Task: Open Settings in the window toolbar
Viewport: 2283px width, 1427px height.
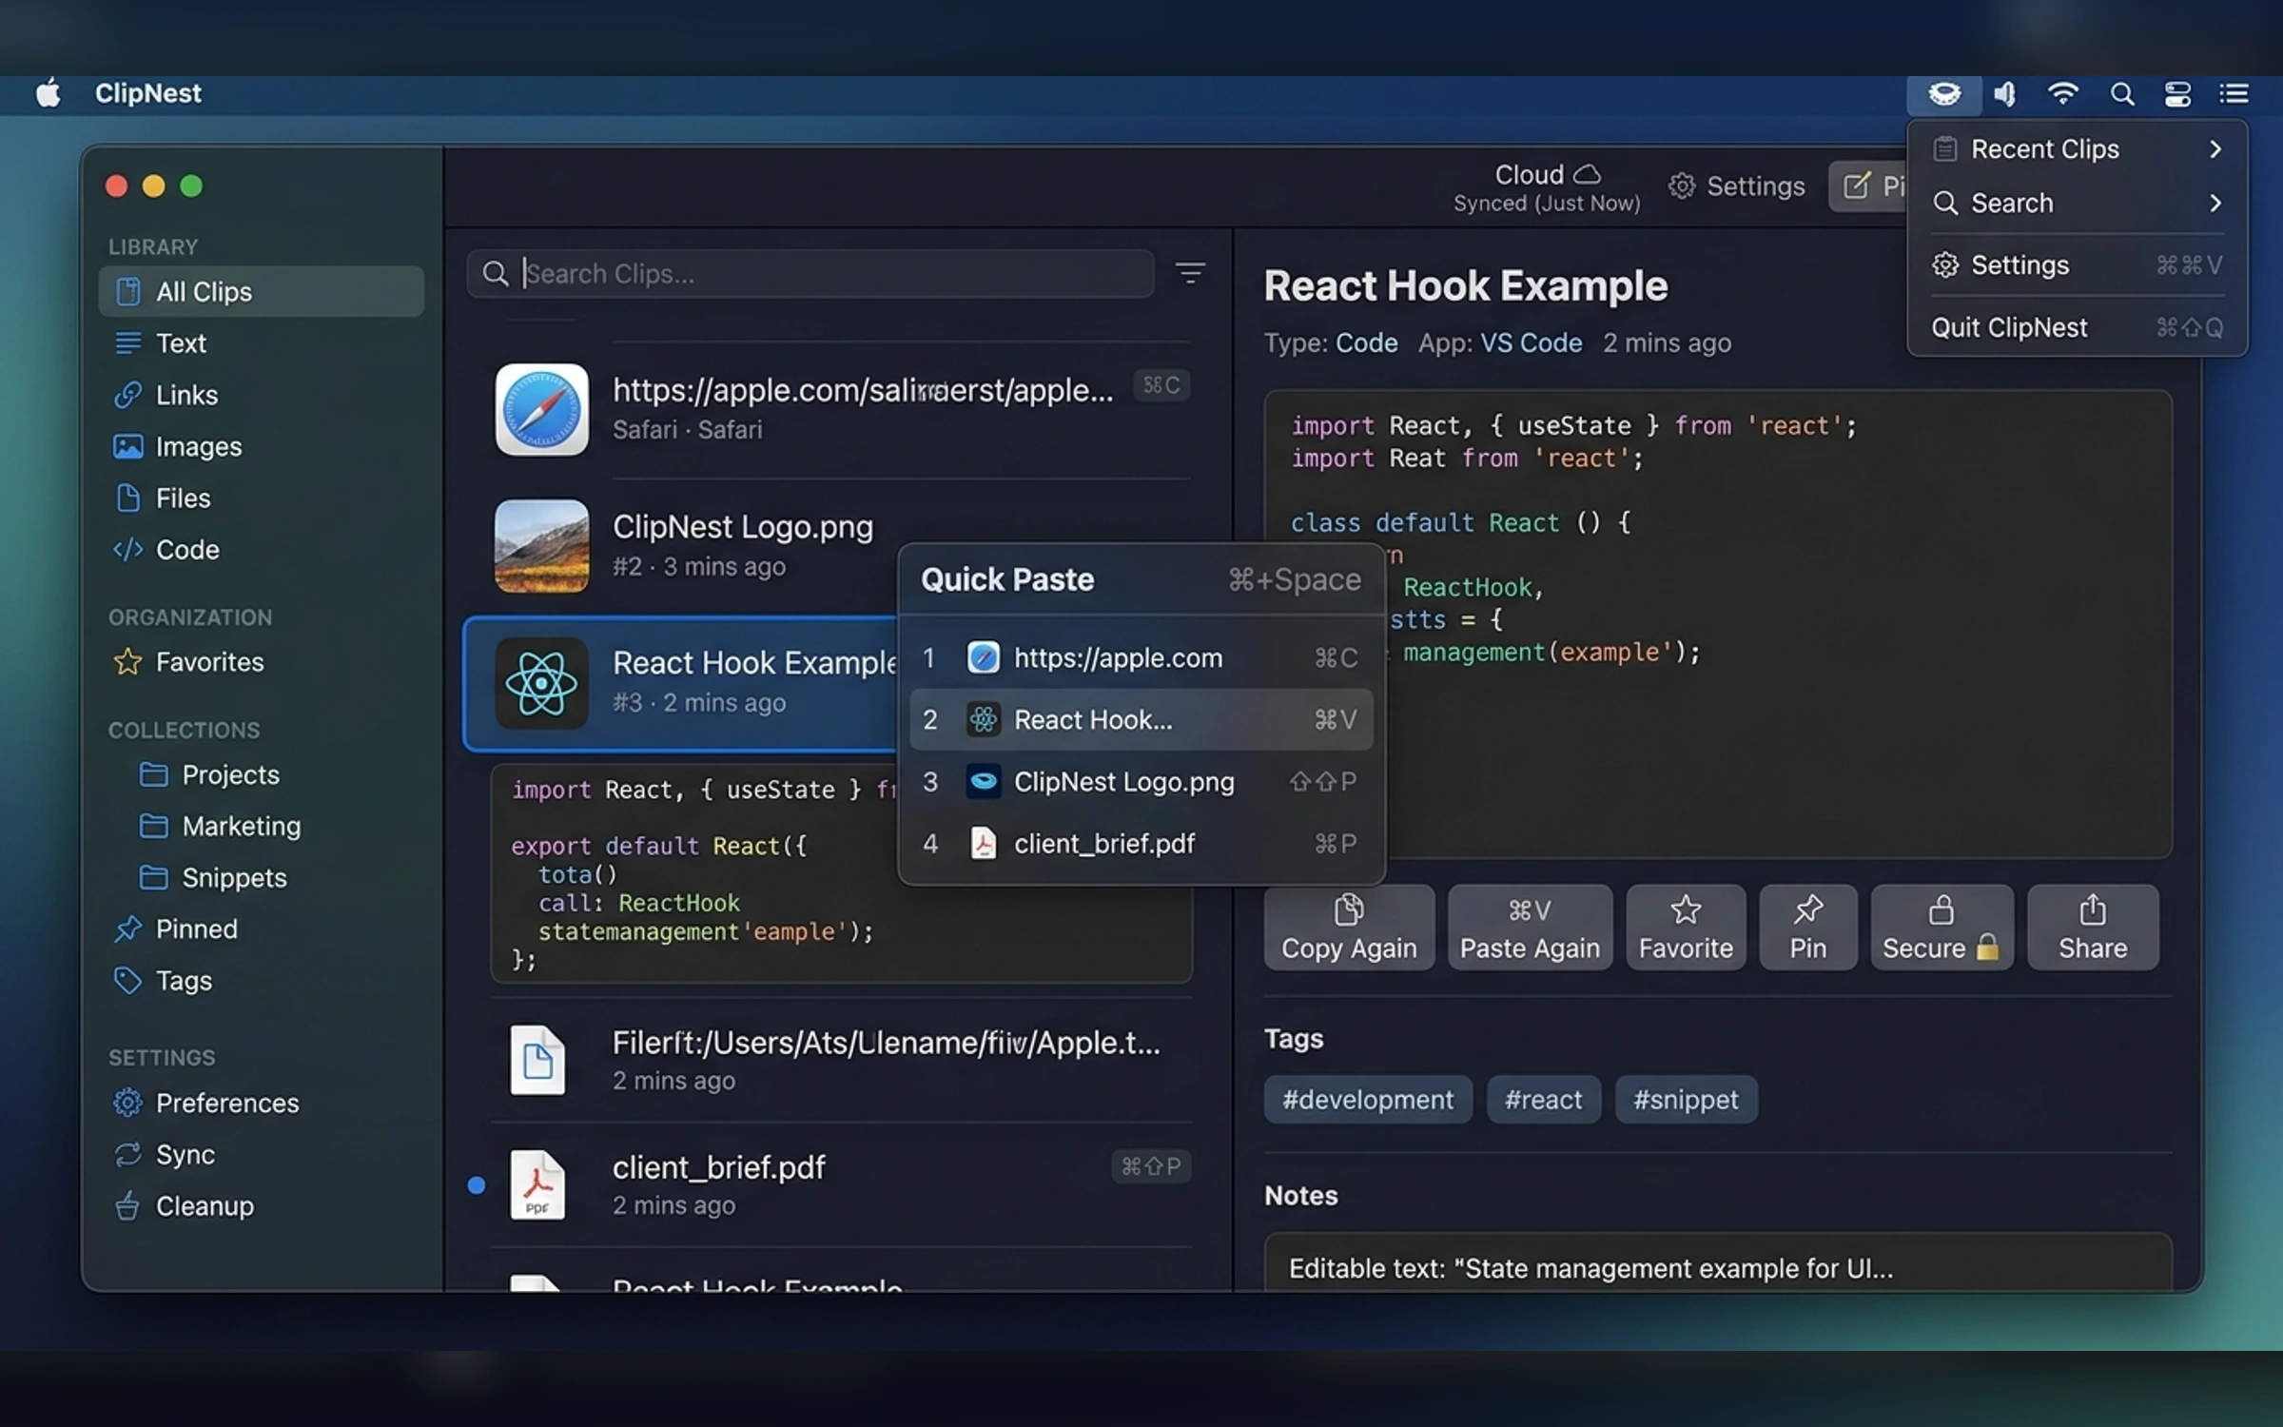Action: [x=1737, y=186]
